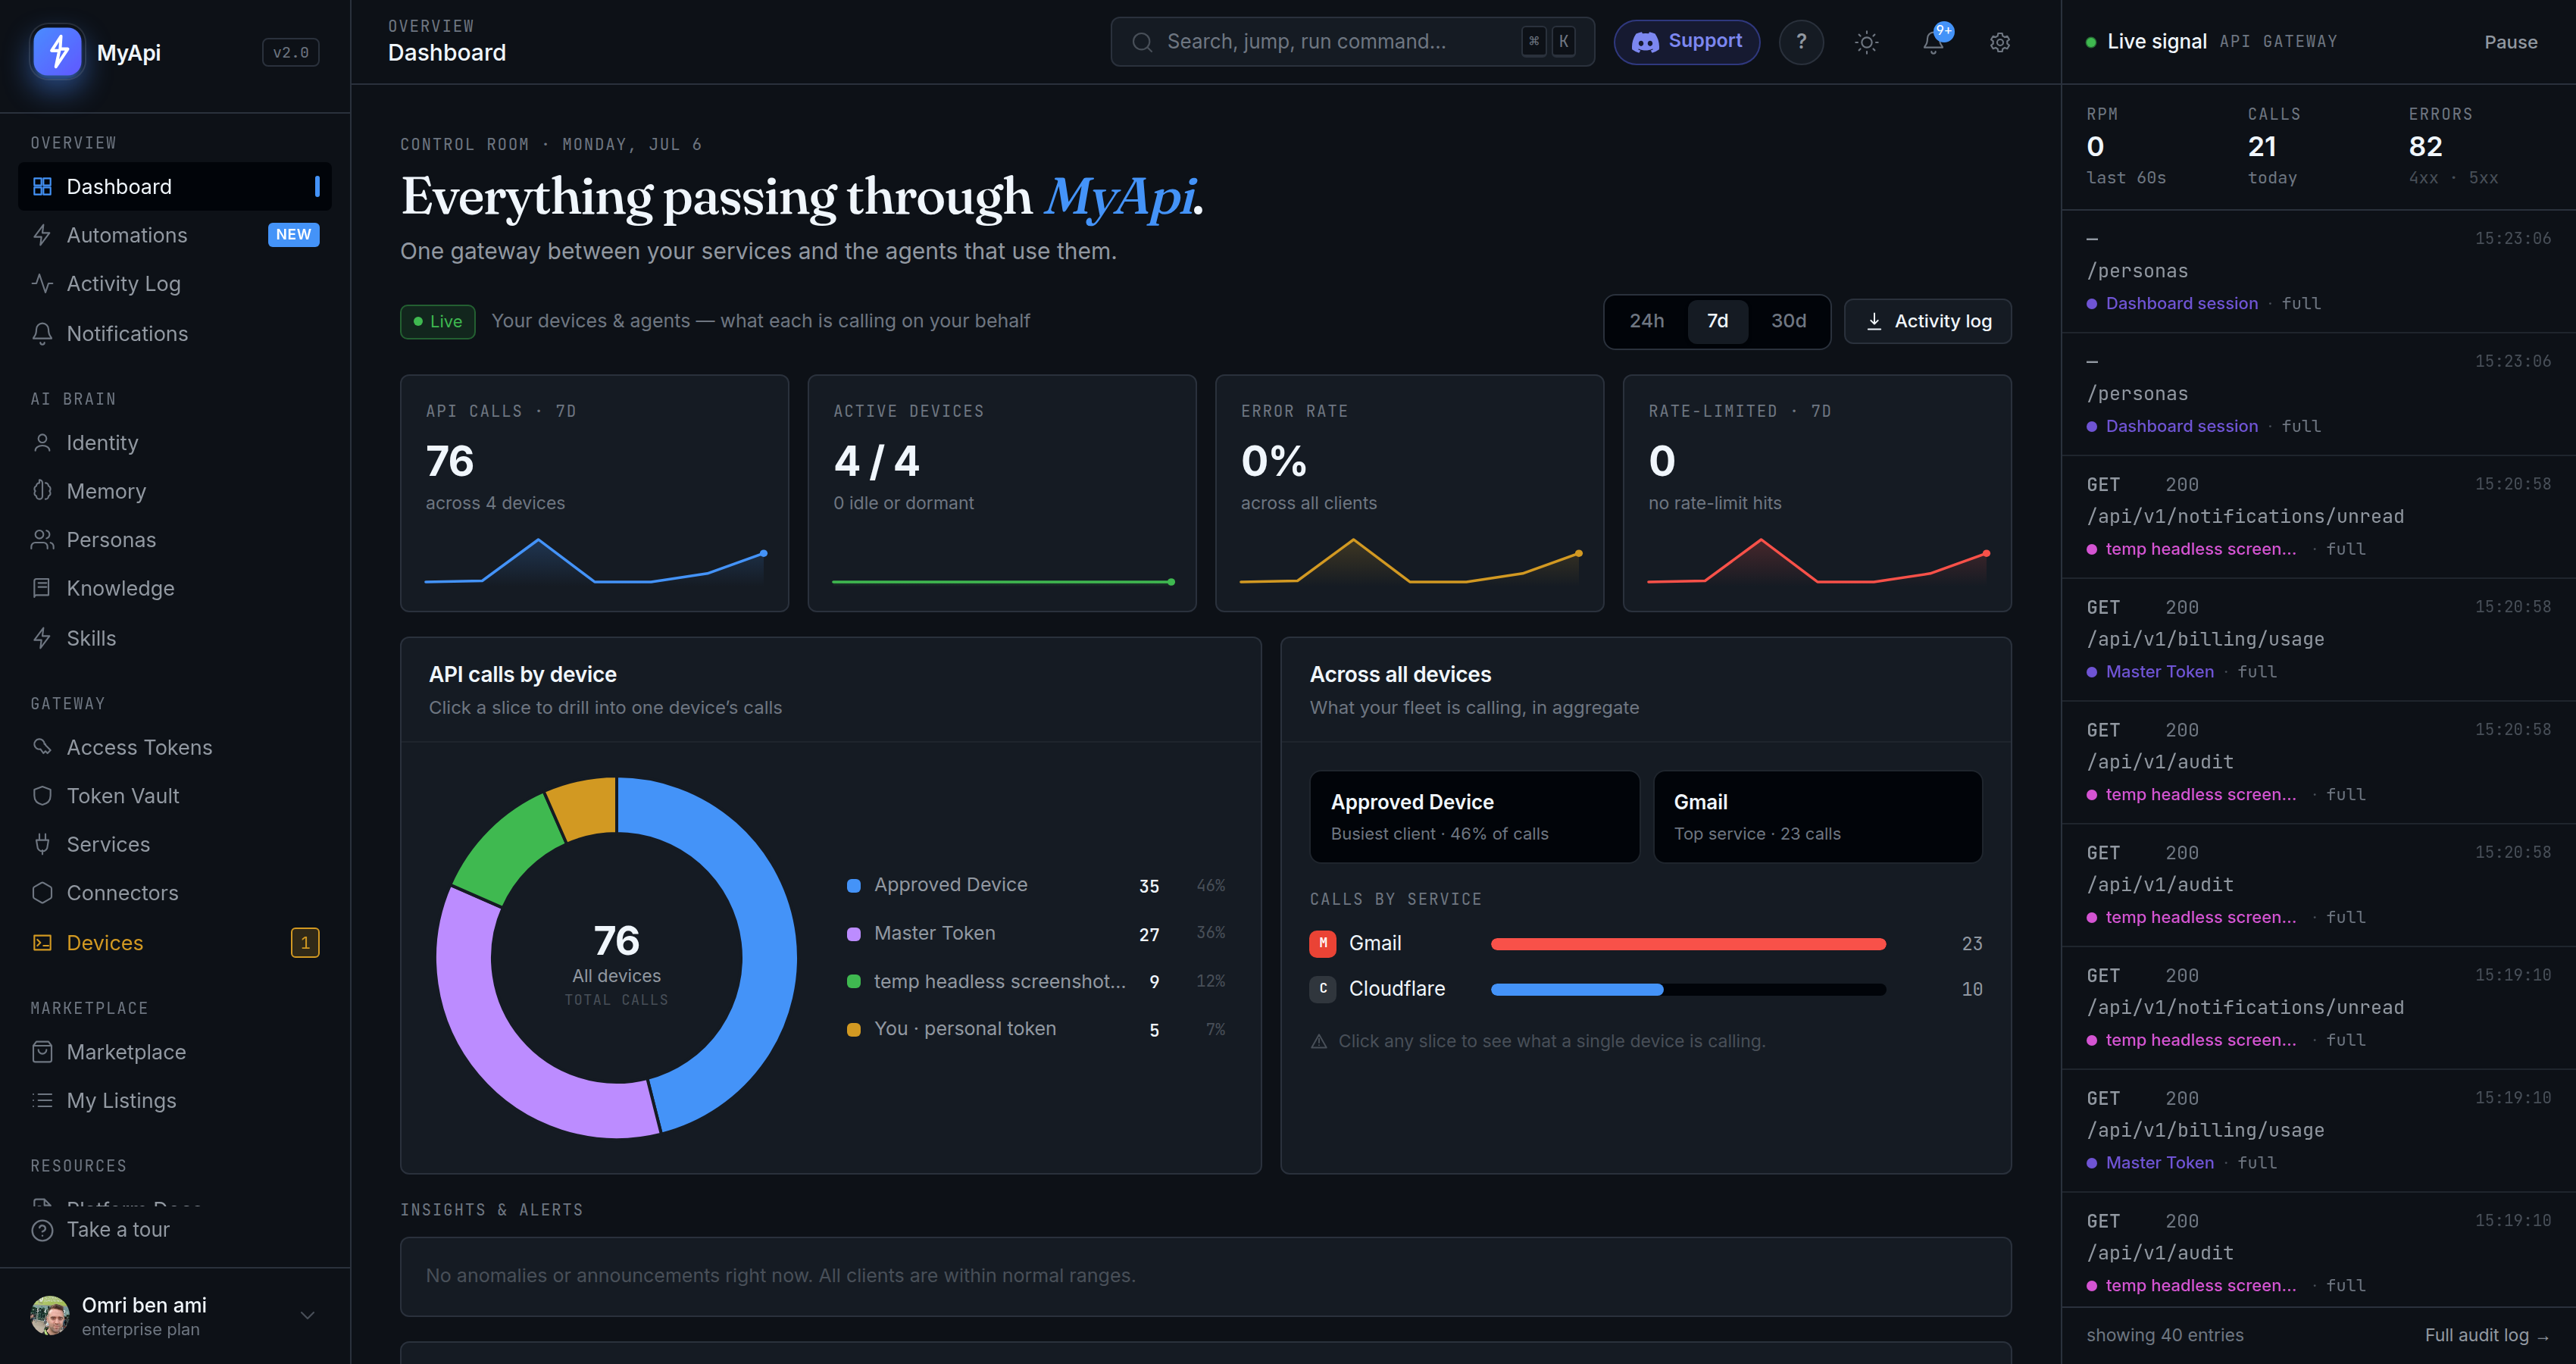This screenshot has height=1364, width=2576.
Task: Click the Gmail top service card
Action: [1817, 817]
